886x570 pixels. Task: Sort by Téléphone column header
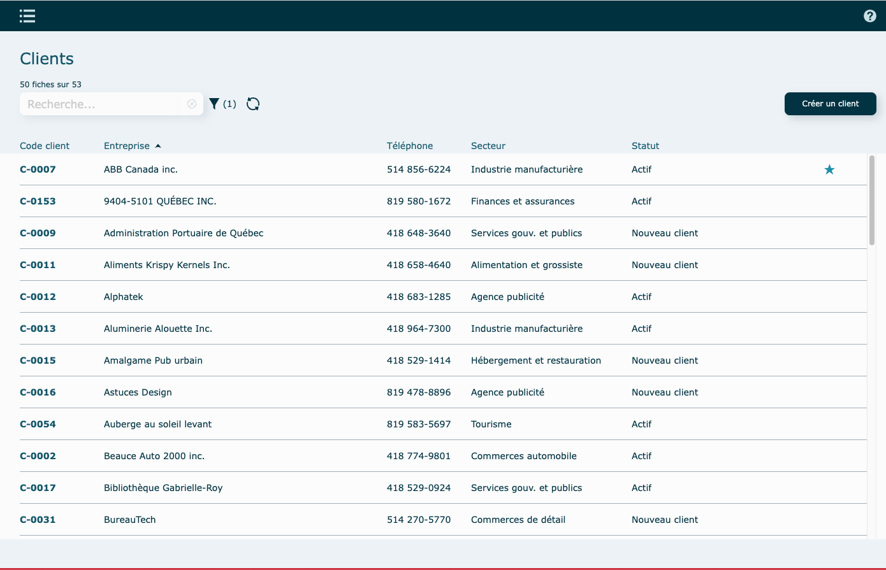click(409, 146)
